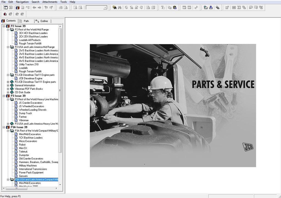
Task: Click the envelope icon with blue down arrow
Action: [211, 8]
